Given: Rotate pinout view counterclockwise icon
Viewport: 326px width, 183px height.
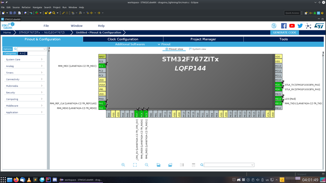Looking at the screenshot, I should [170, 165].
